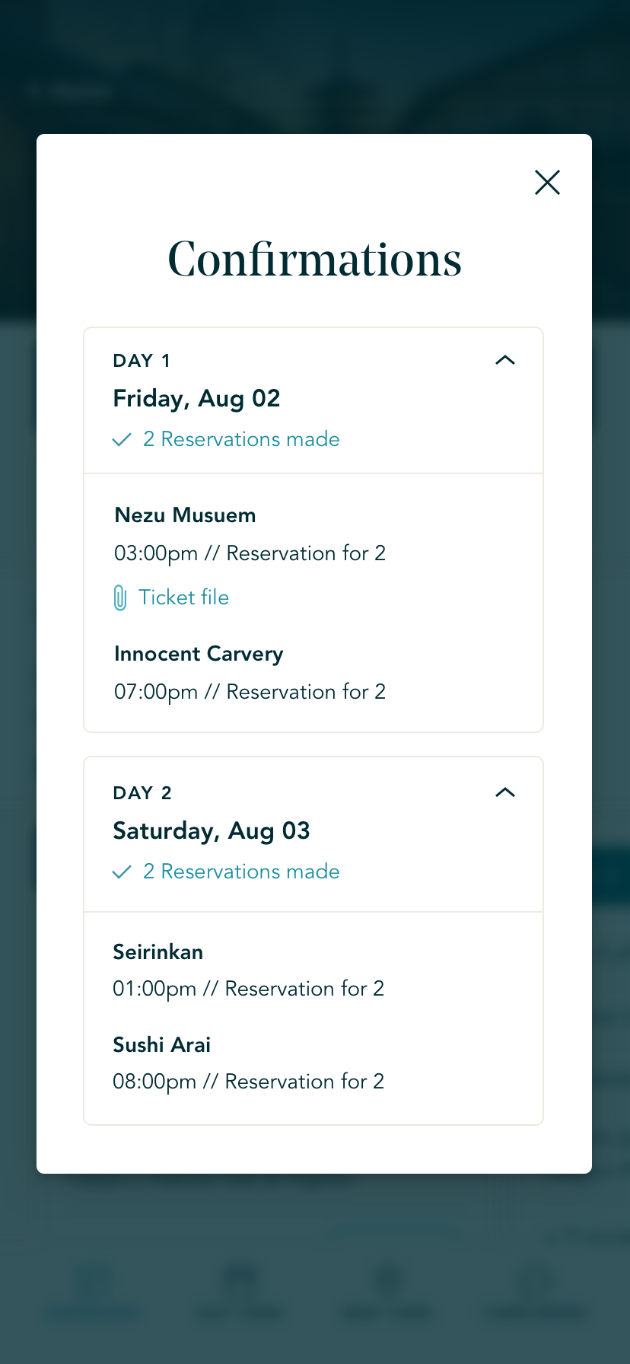Click the Saturday, Aug 03 header
The height and width of the screenshot is (1364, 630).
[212, 830]
